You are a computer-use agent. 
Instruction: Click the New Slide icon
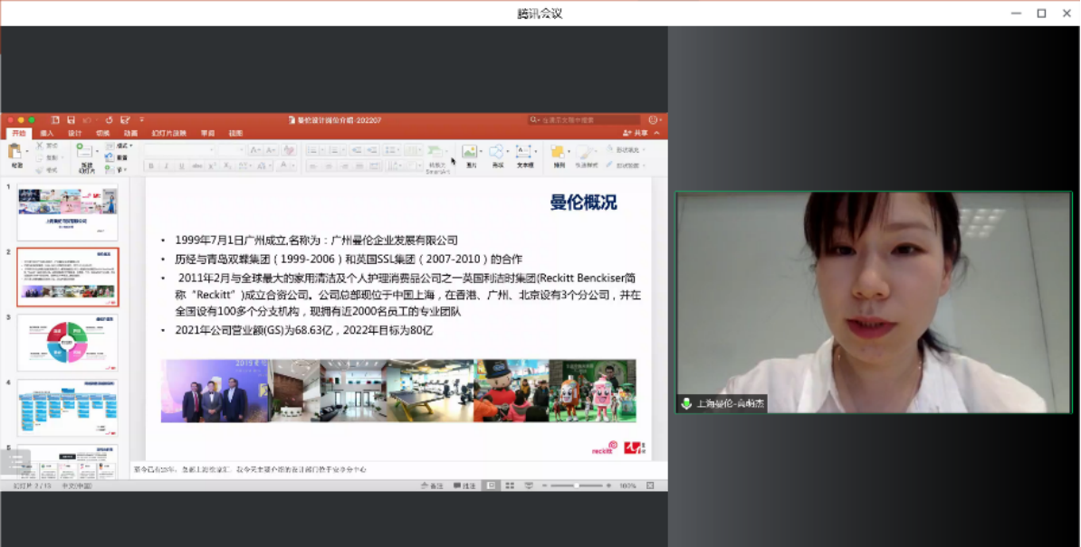84,151
